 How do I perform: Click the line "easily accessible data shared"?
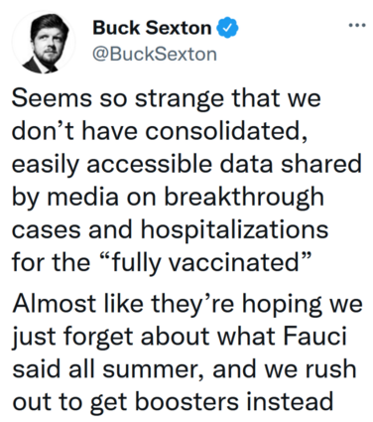(186, 164)
